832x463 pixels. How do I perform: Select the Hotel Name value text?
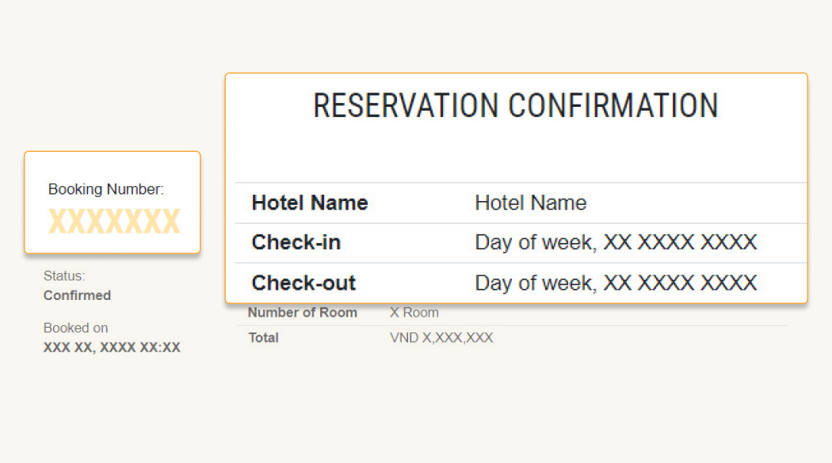531,203
